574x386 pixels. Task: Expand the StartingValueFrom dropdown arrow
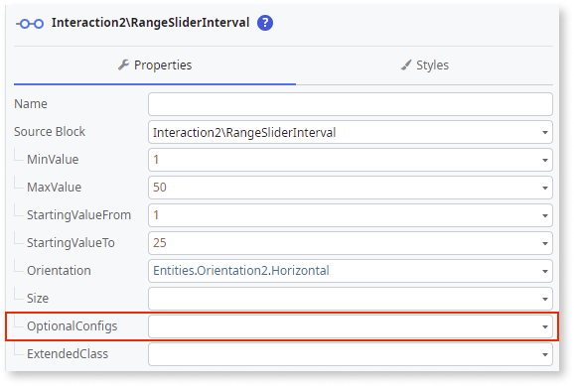click(x=545, y=216)
